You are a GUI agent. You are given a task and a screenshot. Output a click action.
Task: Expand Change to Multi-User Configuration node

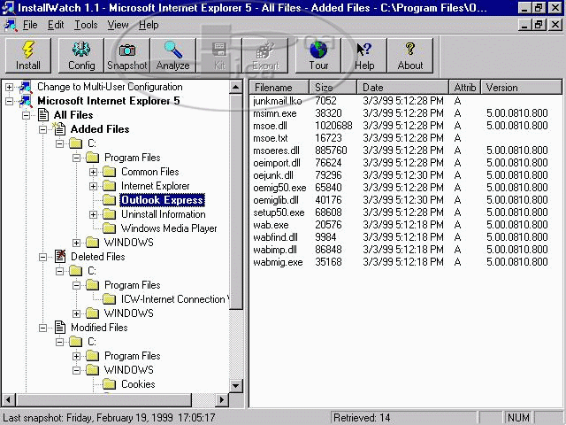[9, 87]
